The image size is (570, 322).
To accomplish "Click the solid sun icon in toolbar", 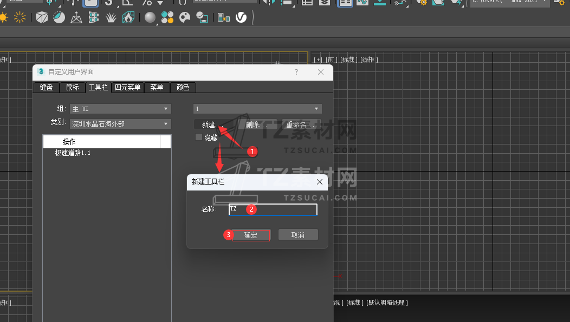I will (x=3, y=17).
